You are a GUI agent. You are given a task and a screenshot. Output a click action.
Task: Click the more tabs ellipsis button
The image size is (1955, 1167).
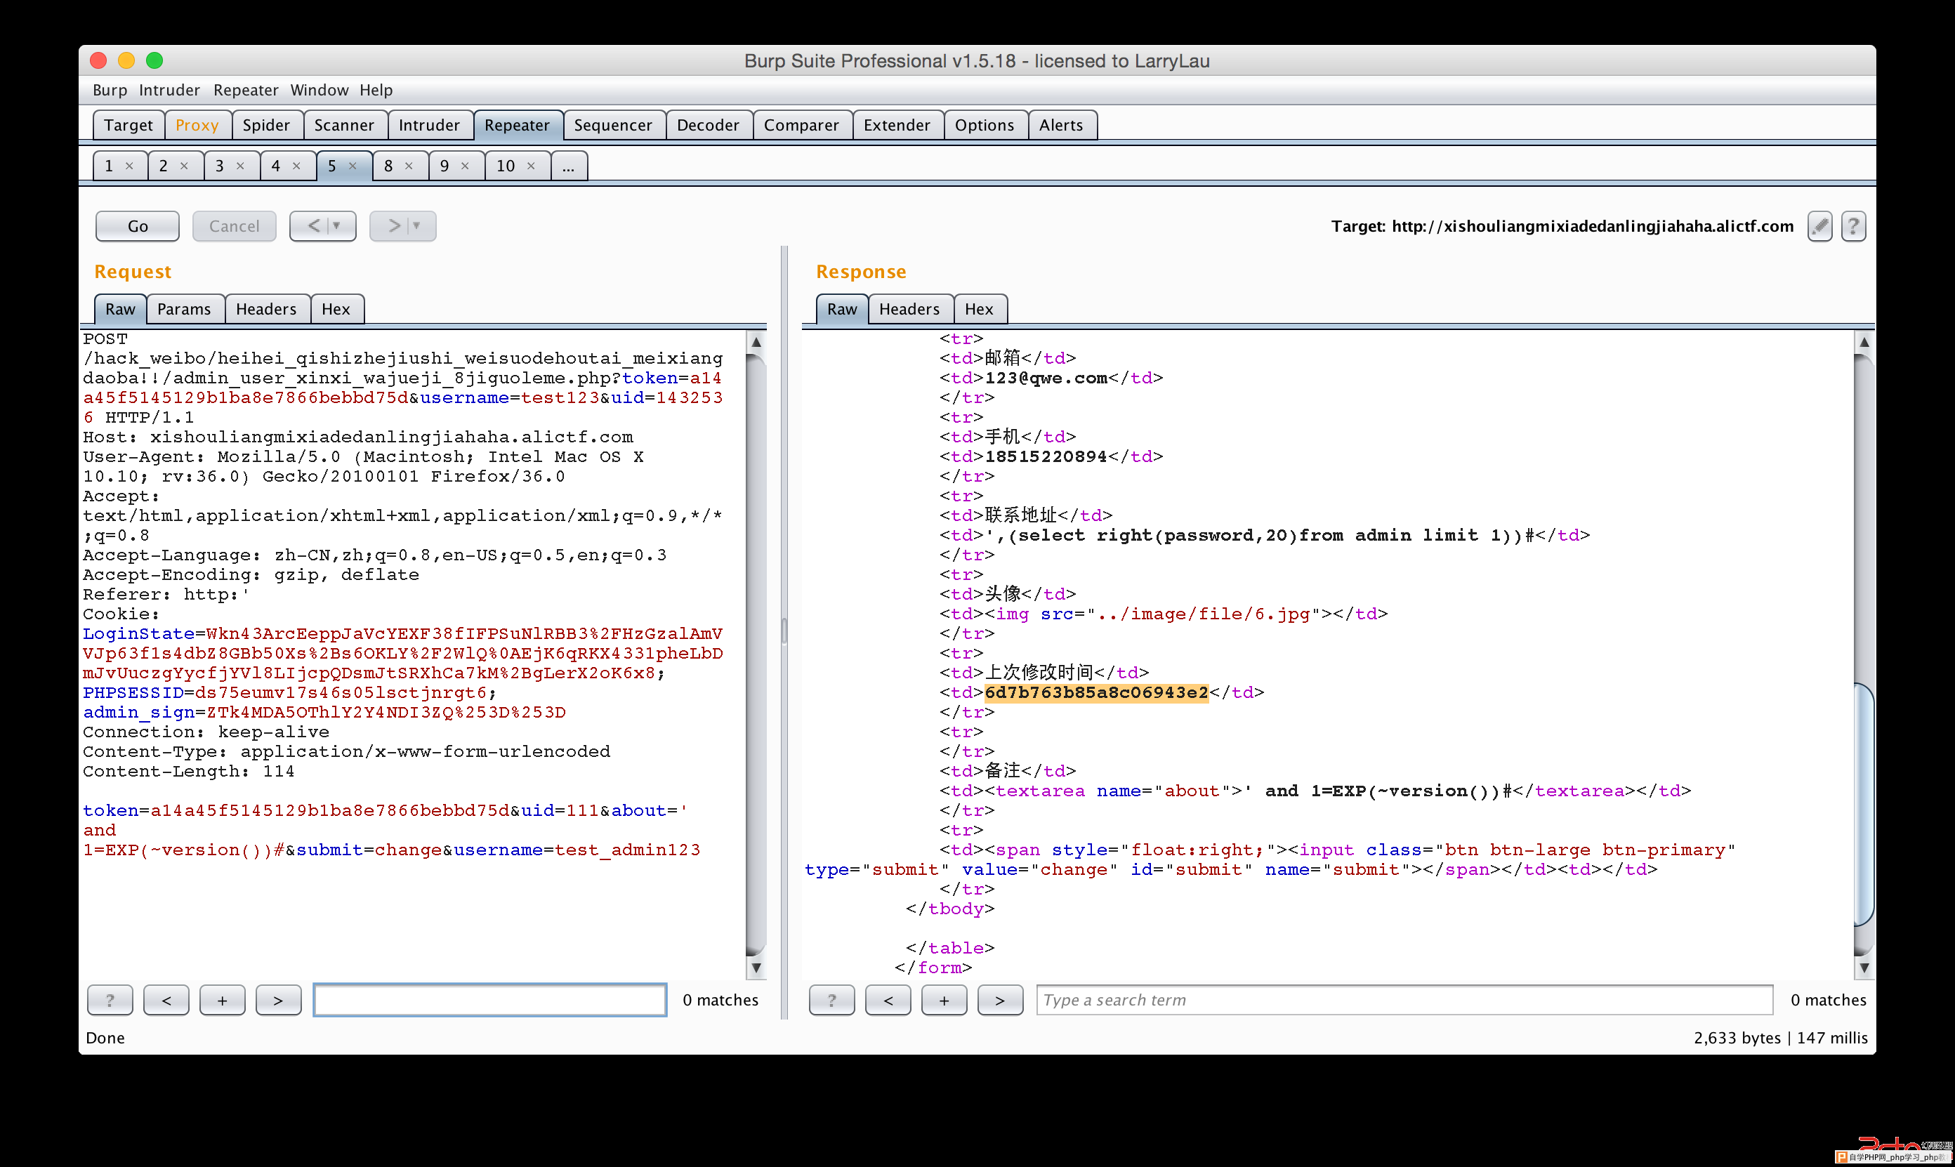tap(569, 166)
